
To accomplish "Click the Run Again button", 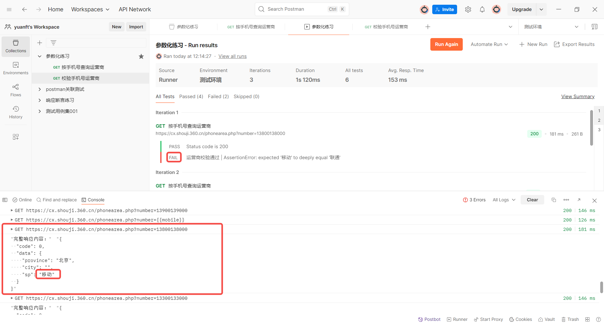I will pyautogui.click(x=446, y=44).
